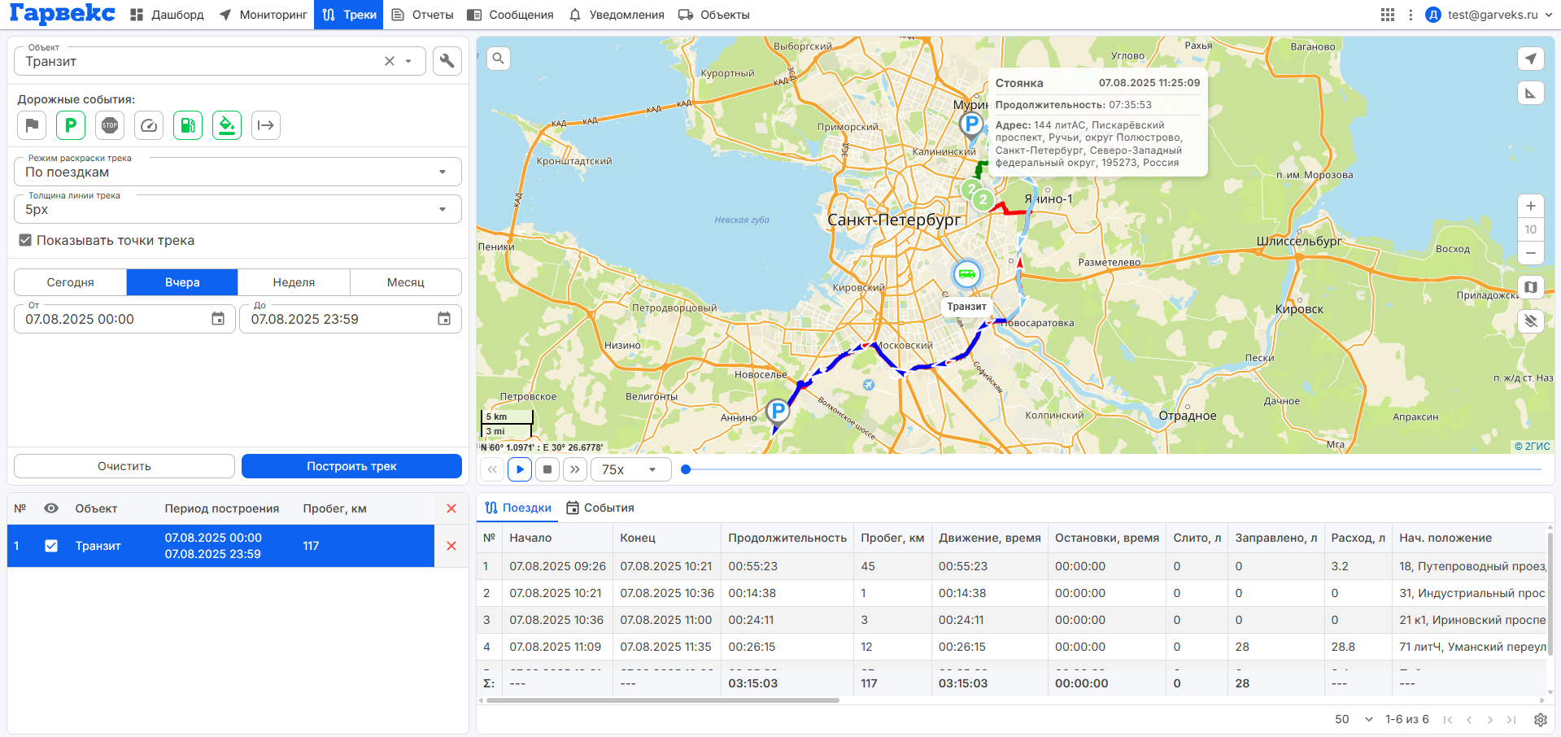The height and width of the screenshot is (737, 1561).
Task: Toggle the hide map markers button
Action: (1531, 321)
